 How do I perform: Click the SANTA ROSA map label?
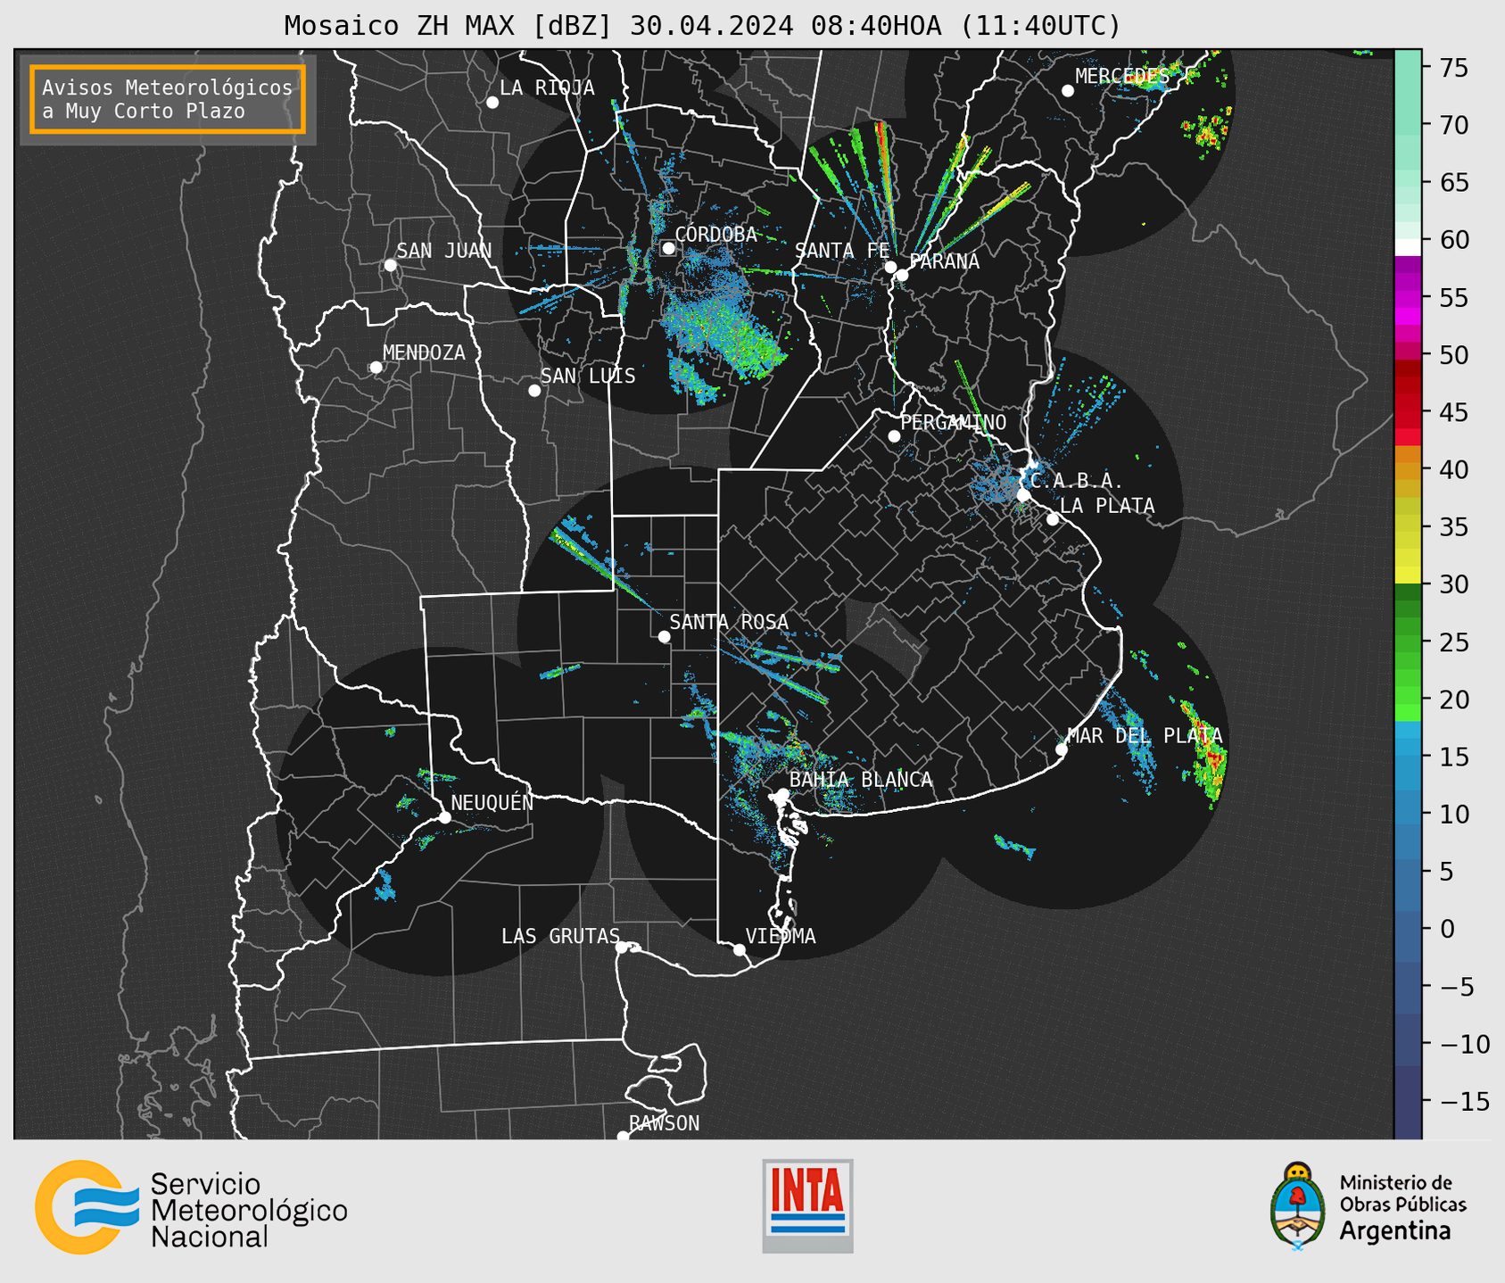pyautogui.click(x=729, y=622)
